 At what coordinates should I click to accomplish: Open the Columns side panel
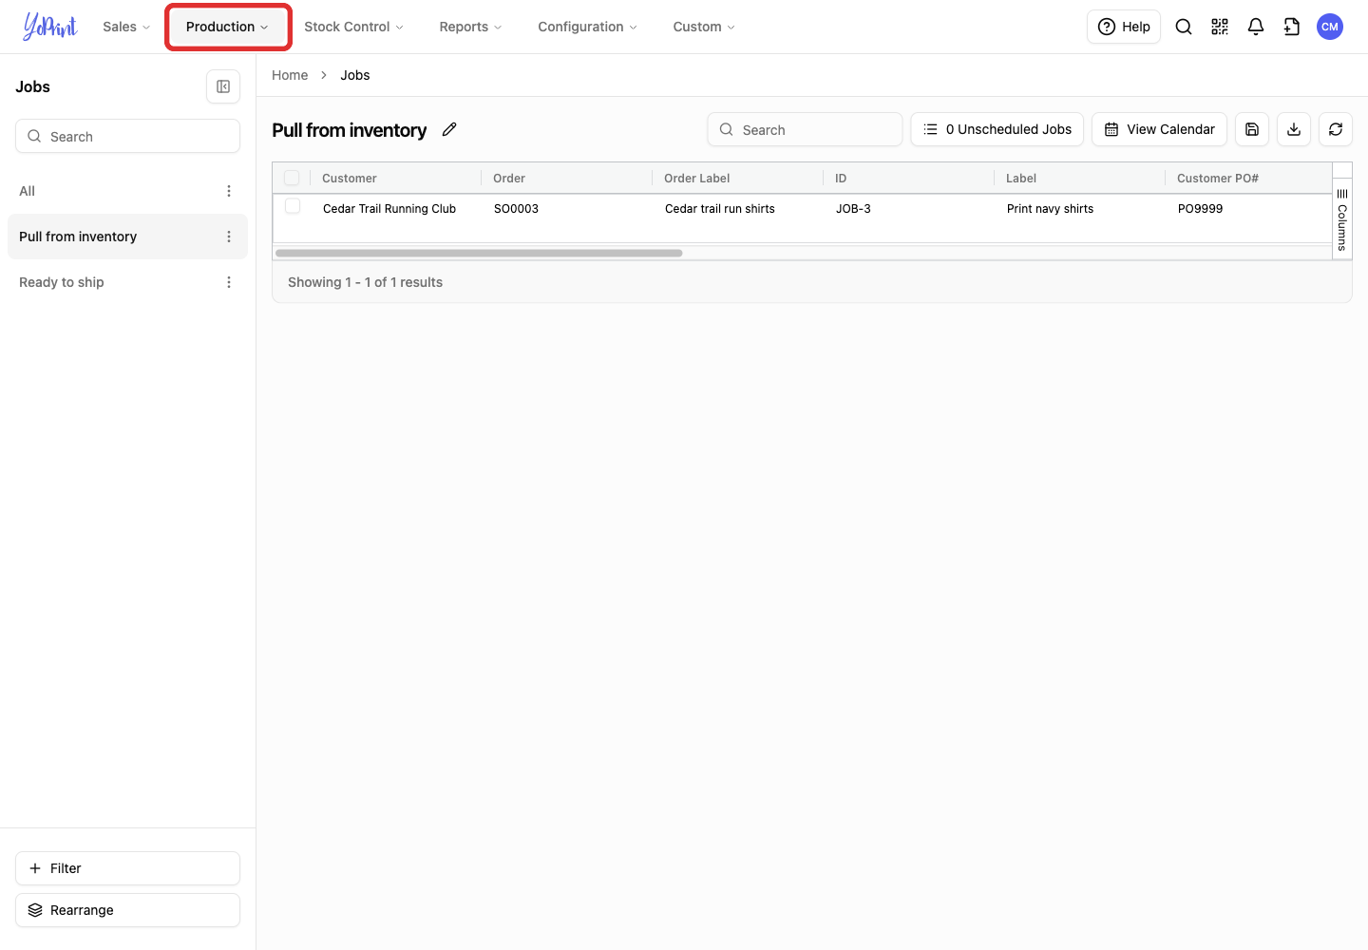pos(1342,218)
